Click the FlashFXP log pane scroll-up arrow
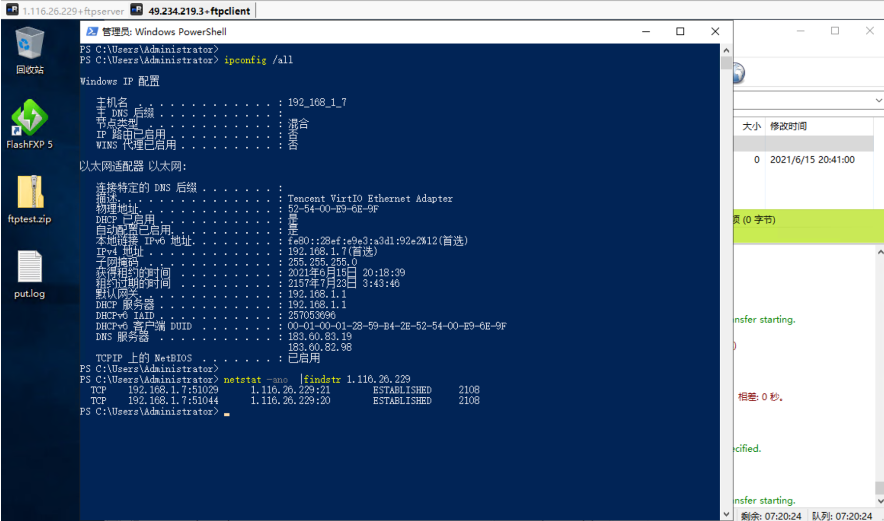The width and height of the screenshot is (884, 521). [880, 252]
